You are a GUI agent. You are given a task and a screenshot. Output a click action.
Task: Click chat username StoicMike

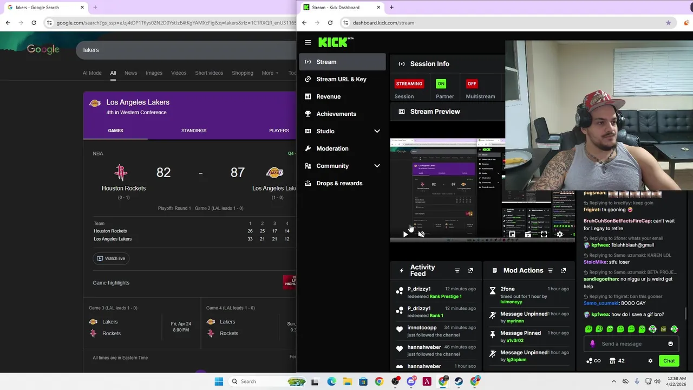pos(595,262)
